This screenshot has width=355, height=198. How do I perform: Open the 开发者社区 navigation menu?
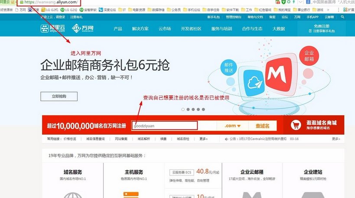(191, 29)
